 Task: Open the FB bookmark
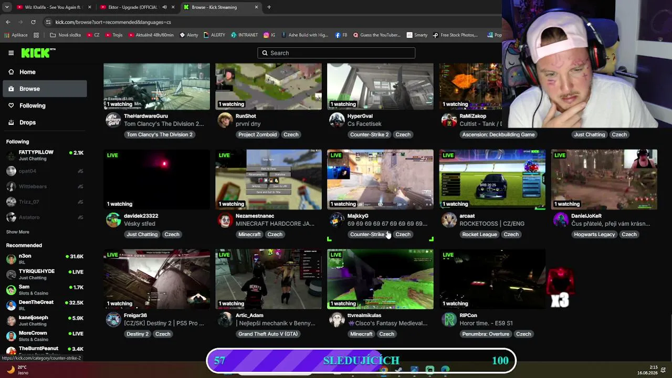pos(341,35)
